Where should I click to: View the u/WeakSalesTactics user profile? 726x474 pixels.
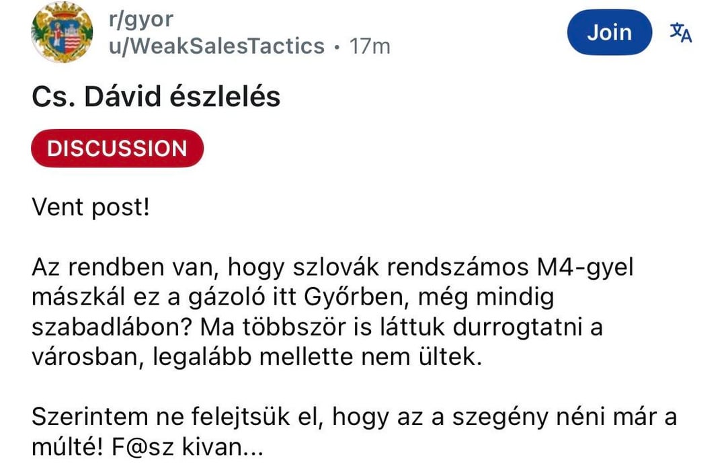point(216,46)
